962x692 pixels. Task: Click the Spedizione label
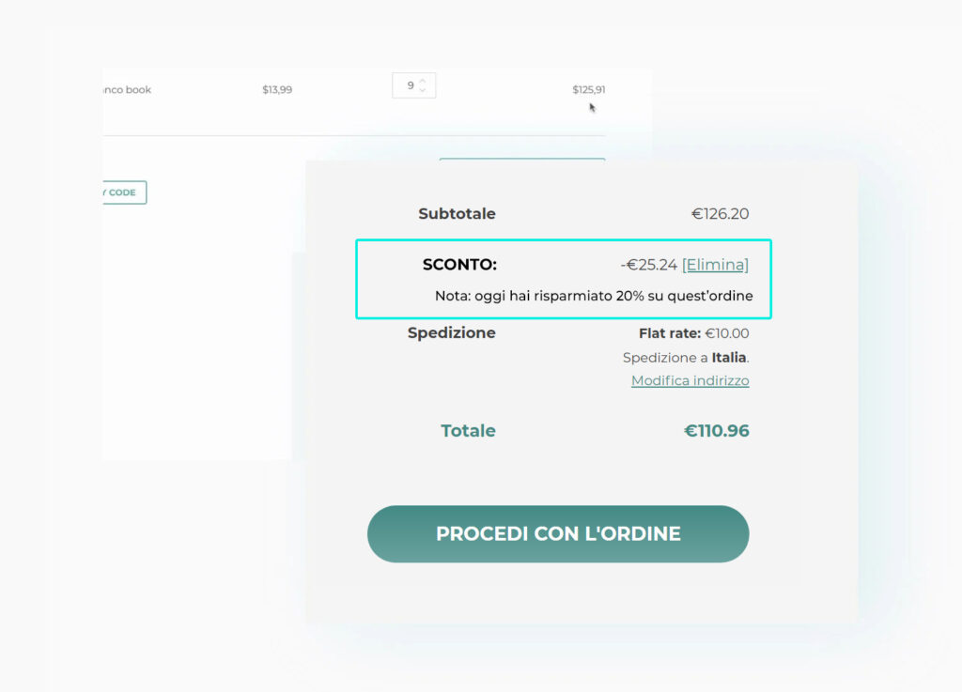[451, 332]
